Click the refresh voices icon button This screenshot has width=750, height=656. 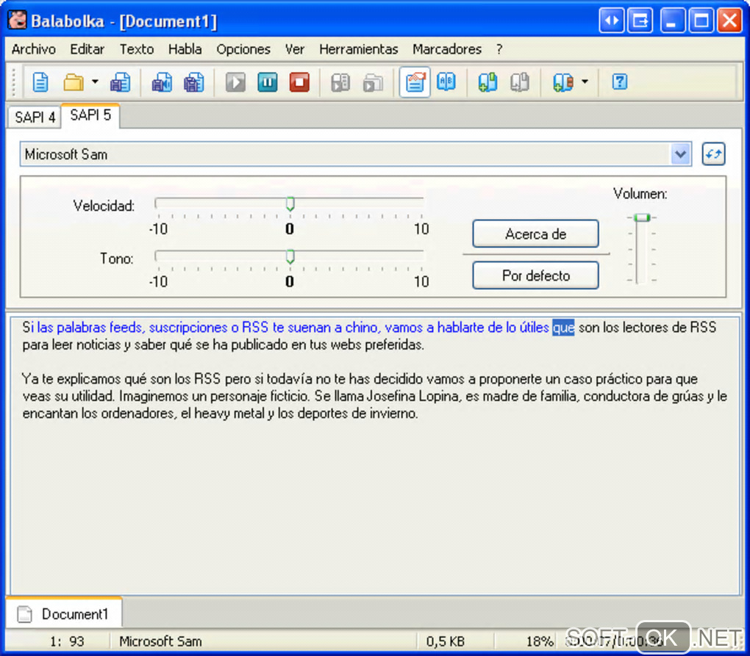(713, 154)
